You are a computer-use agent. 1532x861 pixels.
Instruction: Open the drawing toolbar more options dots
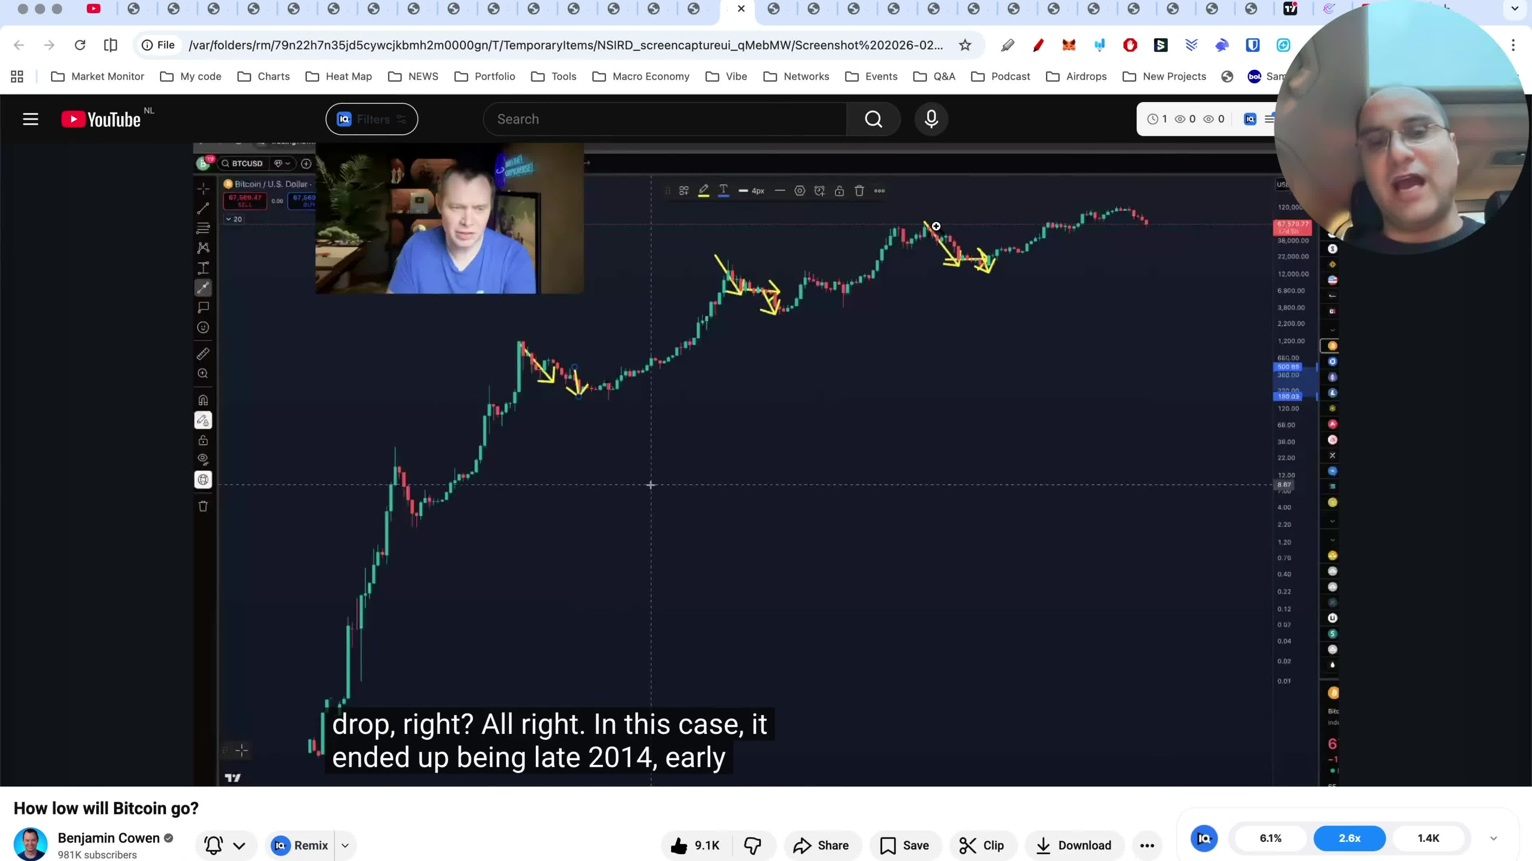coord(880,191)
